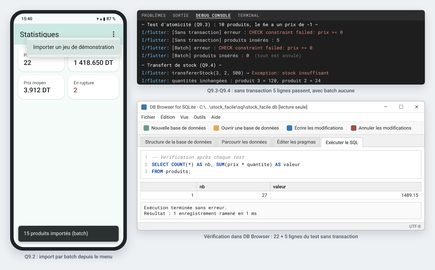Click the DB Browser for SQLite app icon
The height and width of the screenshot is (270, 435).
[x=144, y=107]
